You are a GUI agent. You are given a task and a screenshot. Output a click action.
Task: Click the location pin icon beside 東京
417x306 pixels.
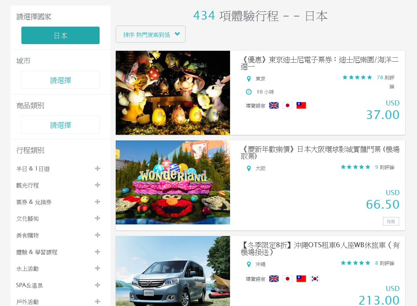pyautogui.click(x=249, y=79)
